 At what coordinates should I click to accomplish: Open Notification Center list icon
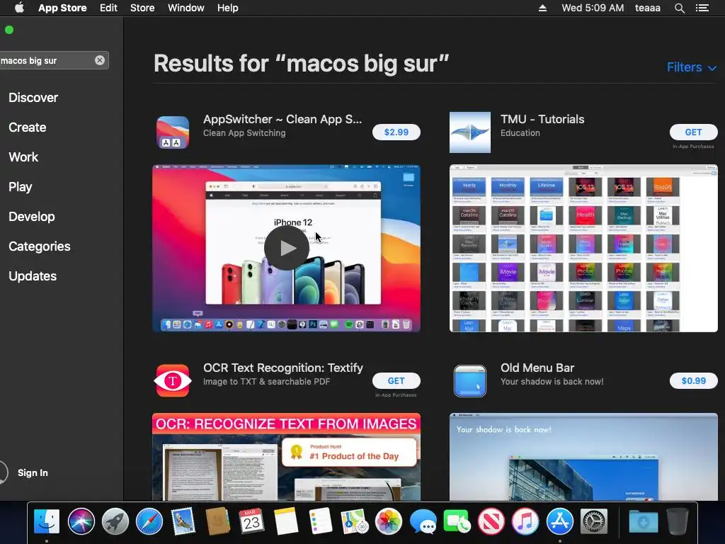tap(702, 8)
